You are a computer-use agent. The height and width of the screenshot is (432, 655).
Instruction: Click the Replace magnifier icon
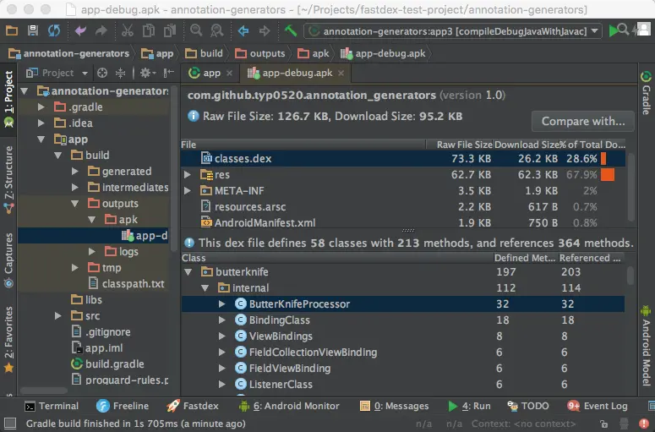pos(217,30)
